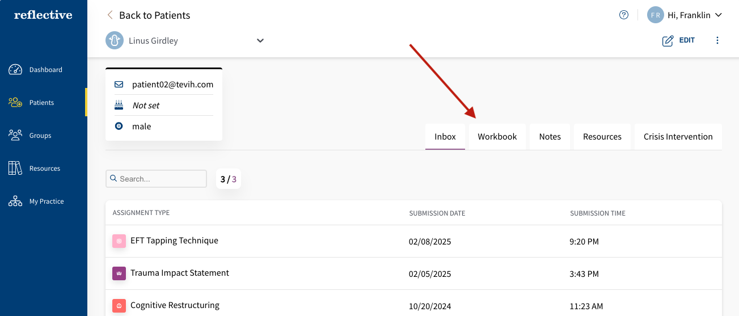Click the EFT Tapping Technique icon
The height and width of the screenshot is (316, 739).
click(119, 241)
